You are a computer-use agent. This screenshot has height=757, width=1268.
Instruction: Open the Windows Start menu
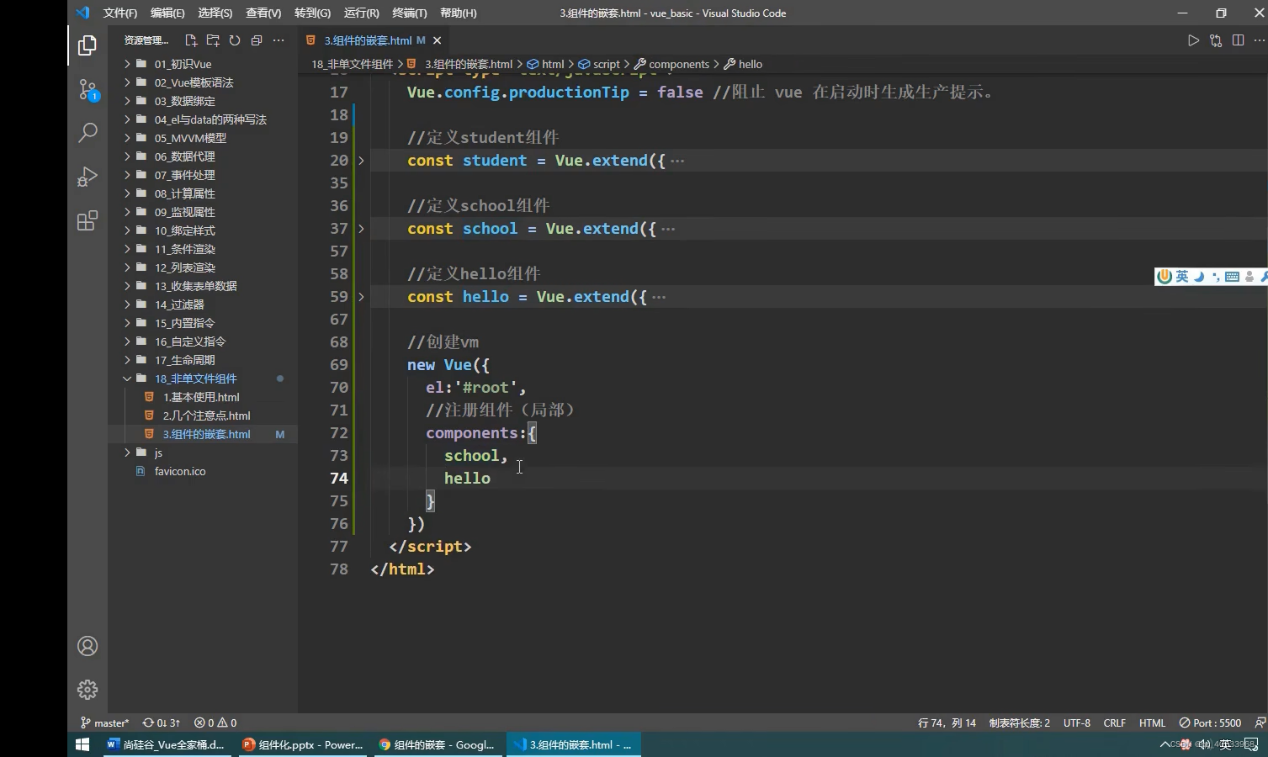coord(82,744)
